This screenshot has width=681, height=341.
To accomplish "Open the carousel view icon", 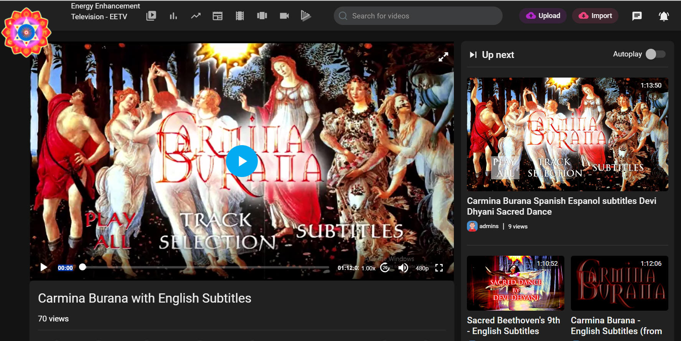I will (x=262, y=16).
